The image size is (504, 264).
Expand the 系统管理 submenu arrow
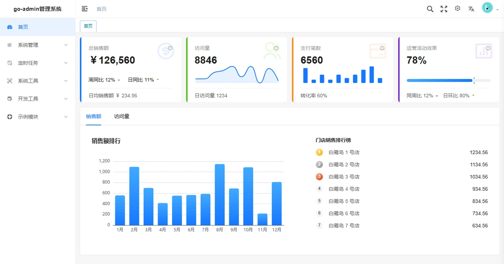pyautogui.click(x=66, y=45)
